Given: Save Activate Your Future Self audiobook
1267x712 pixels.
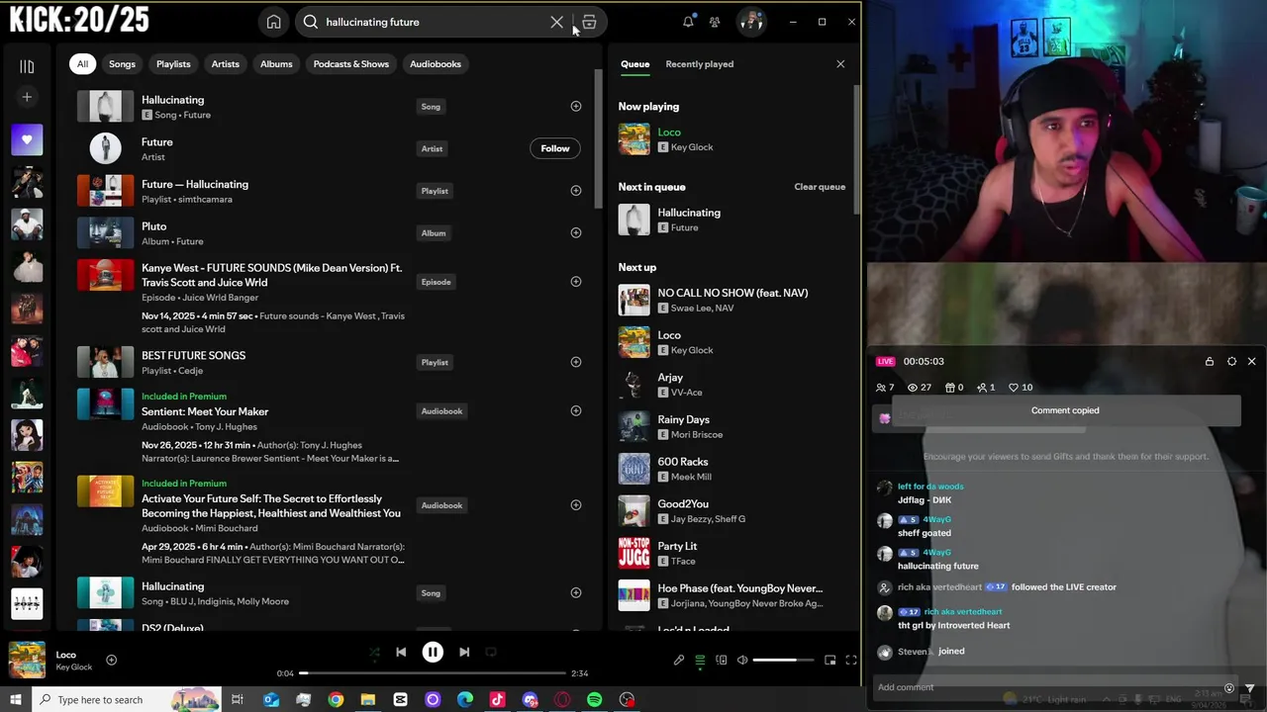Looking at the screenshot, I should click(576, 505).
